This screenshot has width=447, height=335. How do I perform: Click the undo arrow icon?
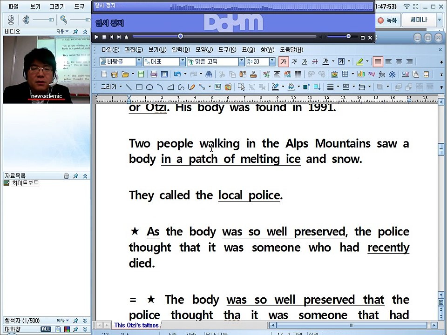coord(177,74)
